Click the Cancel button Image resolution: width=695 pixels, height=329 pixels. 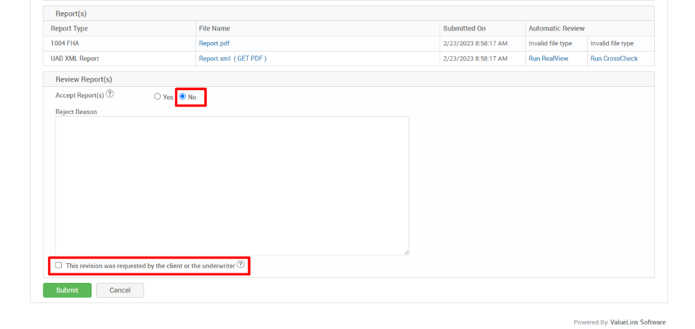click(x=120, y=290)
